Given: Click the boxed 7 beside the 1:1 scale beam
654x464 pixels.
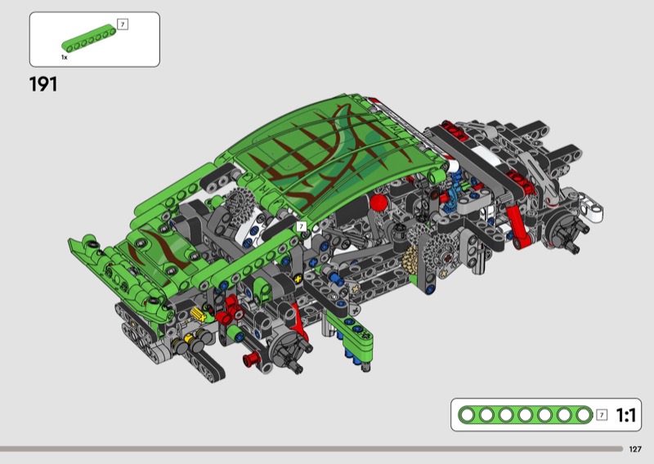Looking at the screenshot, I should point(602,416).
